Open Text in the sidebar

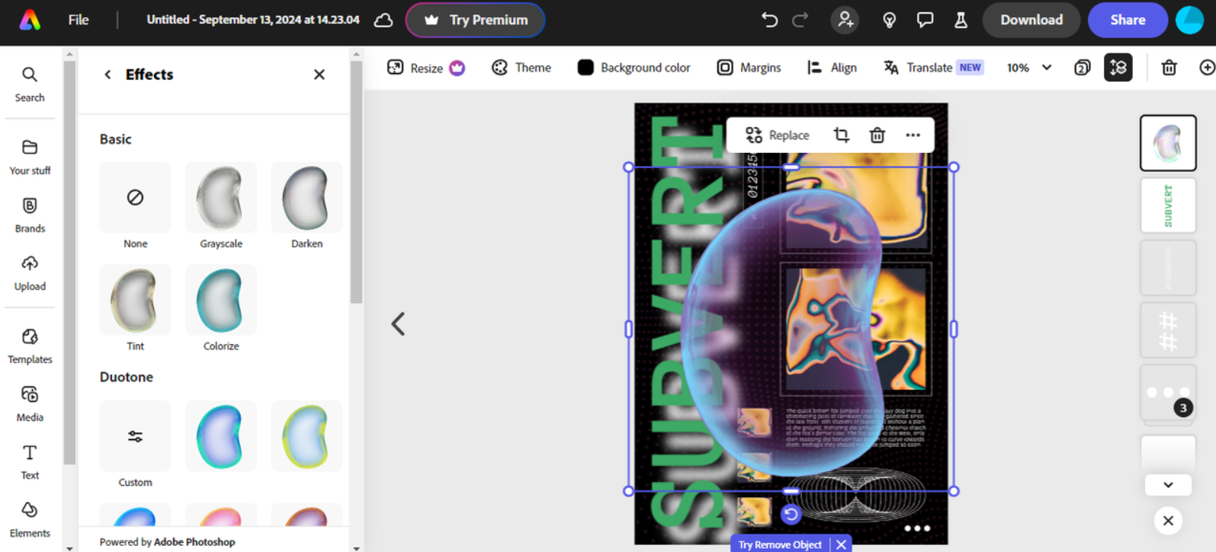30,461
